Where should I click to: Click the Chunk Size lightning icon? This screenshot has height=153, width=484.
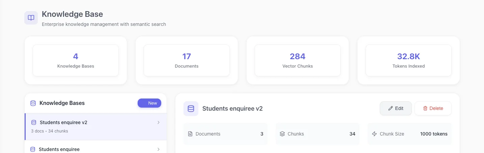click(x=374, y=134)
